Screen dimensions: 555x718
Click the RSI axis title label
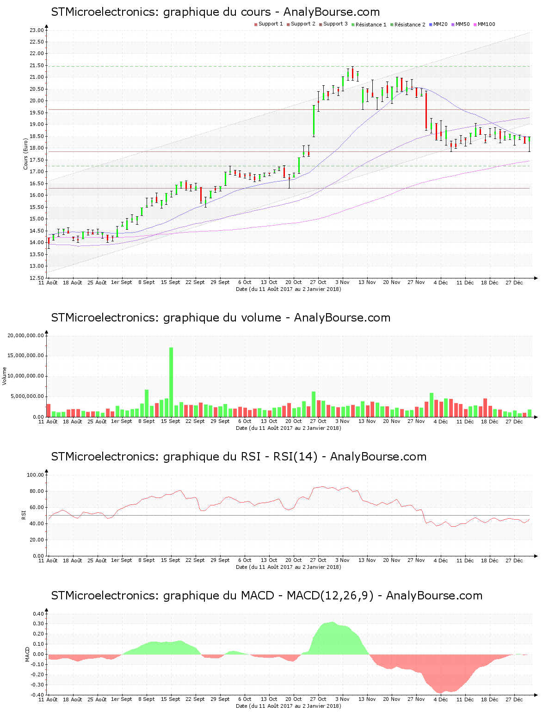point(23,515)
